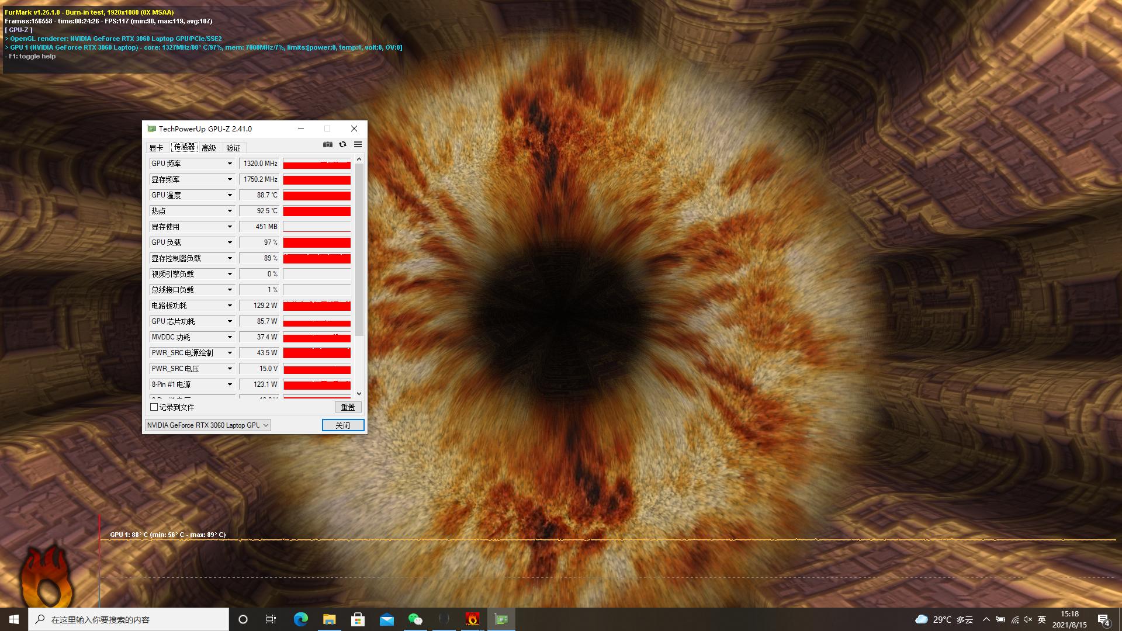Open the GPU-Z hamburger menu icon
The width and height of the screenshot is (1122, 631).
coord(358,144)
